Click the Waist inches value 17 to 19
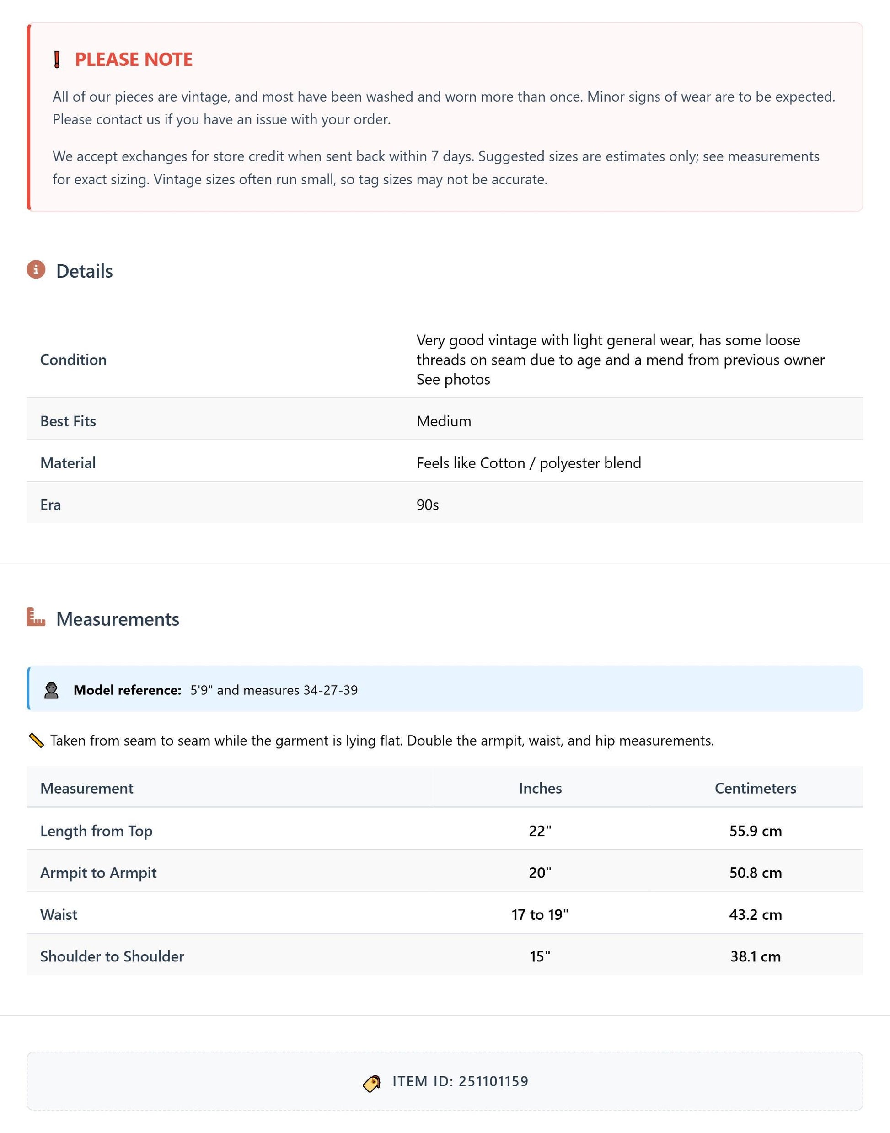Viewport: 890px width, 1133px height. pyautogui.click(x=540, y=915)
